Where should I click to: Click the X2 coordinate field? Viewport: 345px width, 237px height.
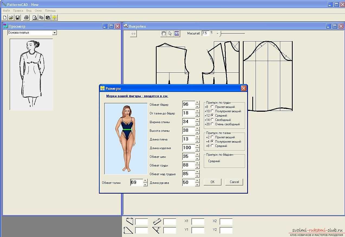click(226, 222)
